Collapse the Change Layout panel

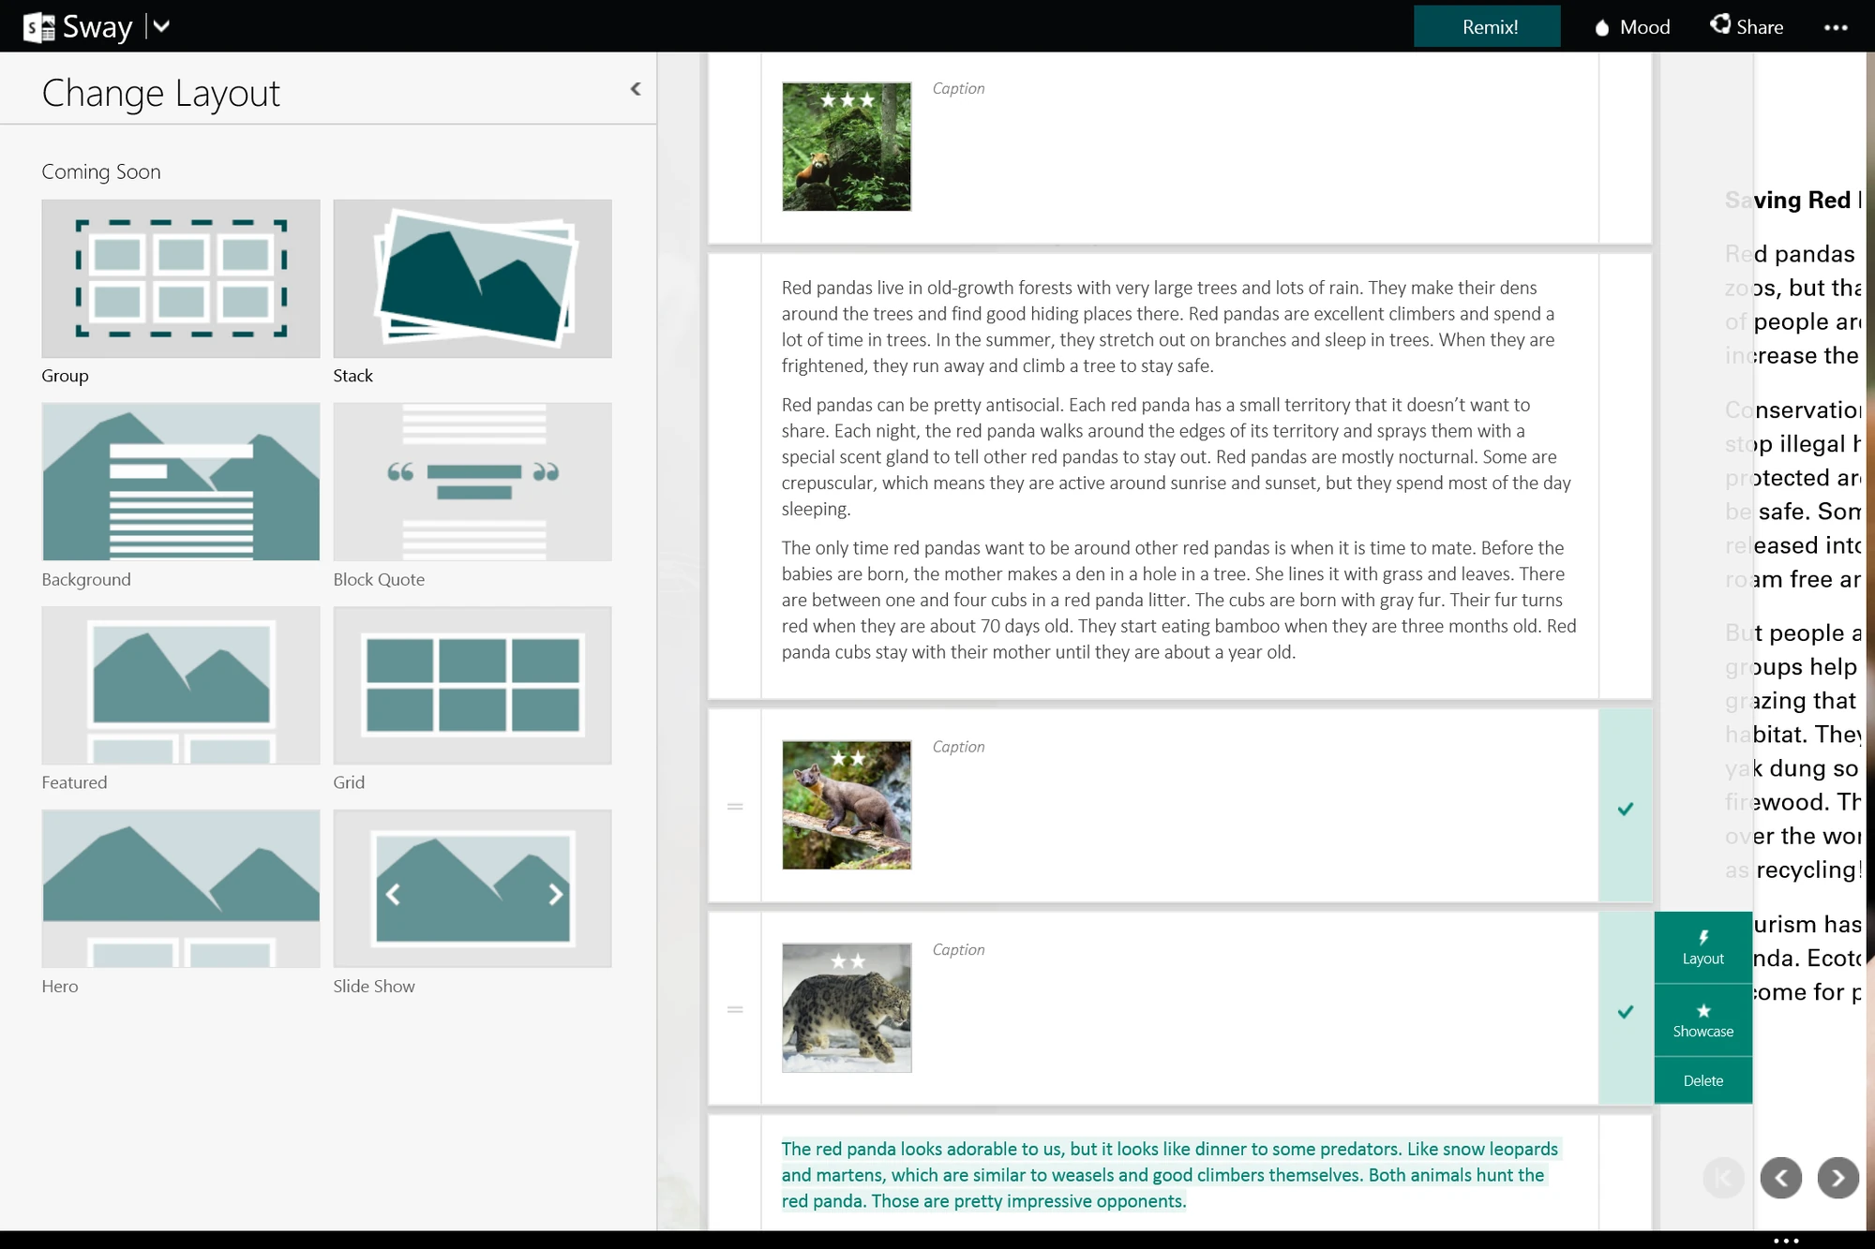tap(636, 88)
